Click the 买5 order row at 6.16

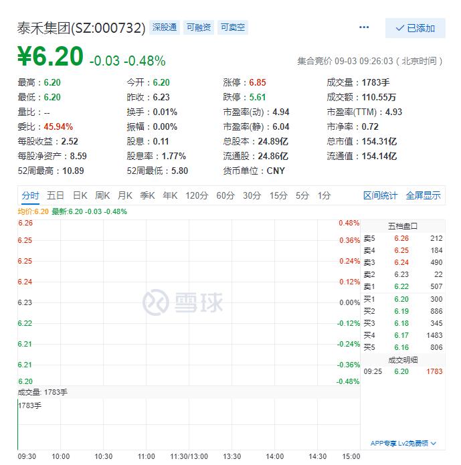(x=403, y=347)
